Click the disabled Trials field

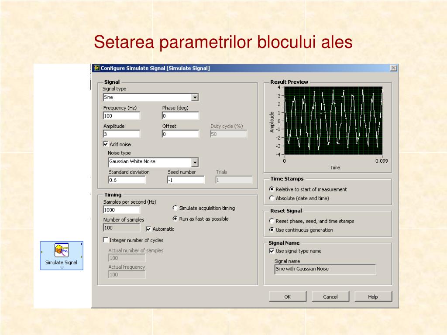pyautogui.click(x=234, y=180)
